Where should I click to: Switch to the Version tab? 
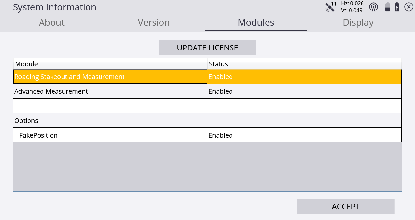tap(154, 22)
